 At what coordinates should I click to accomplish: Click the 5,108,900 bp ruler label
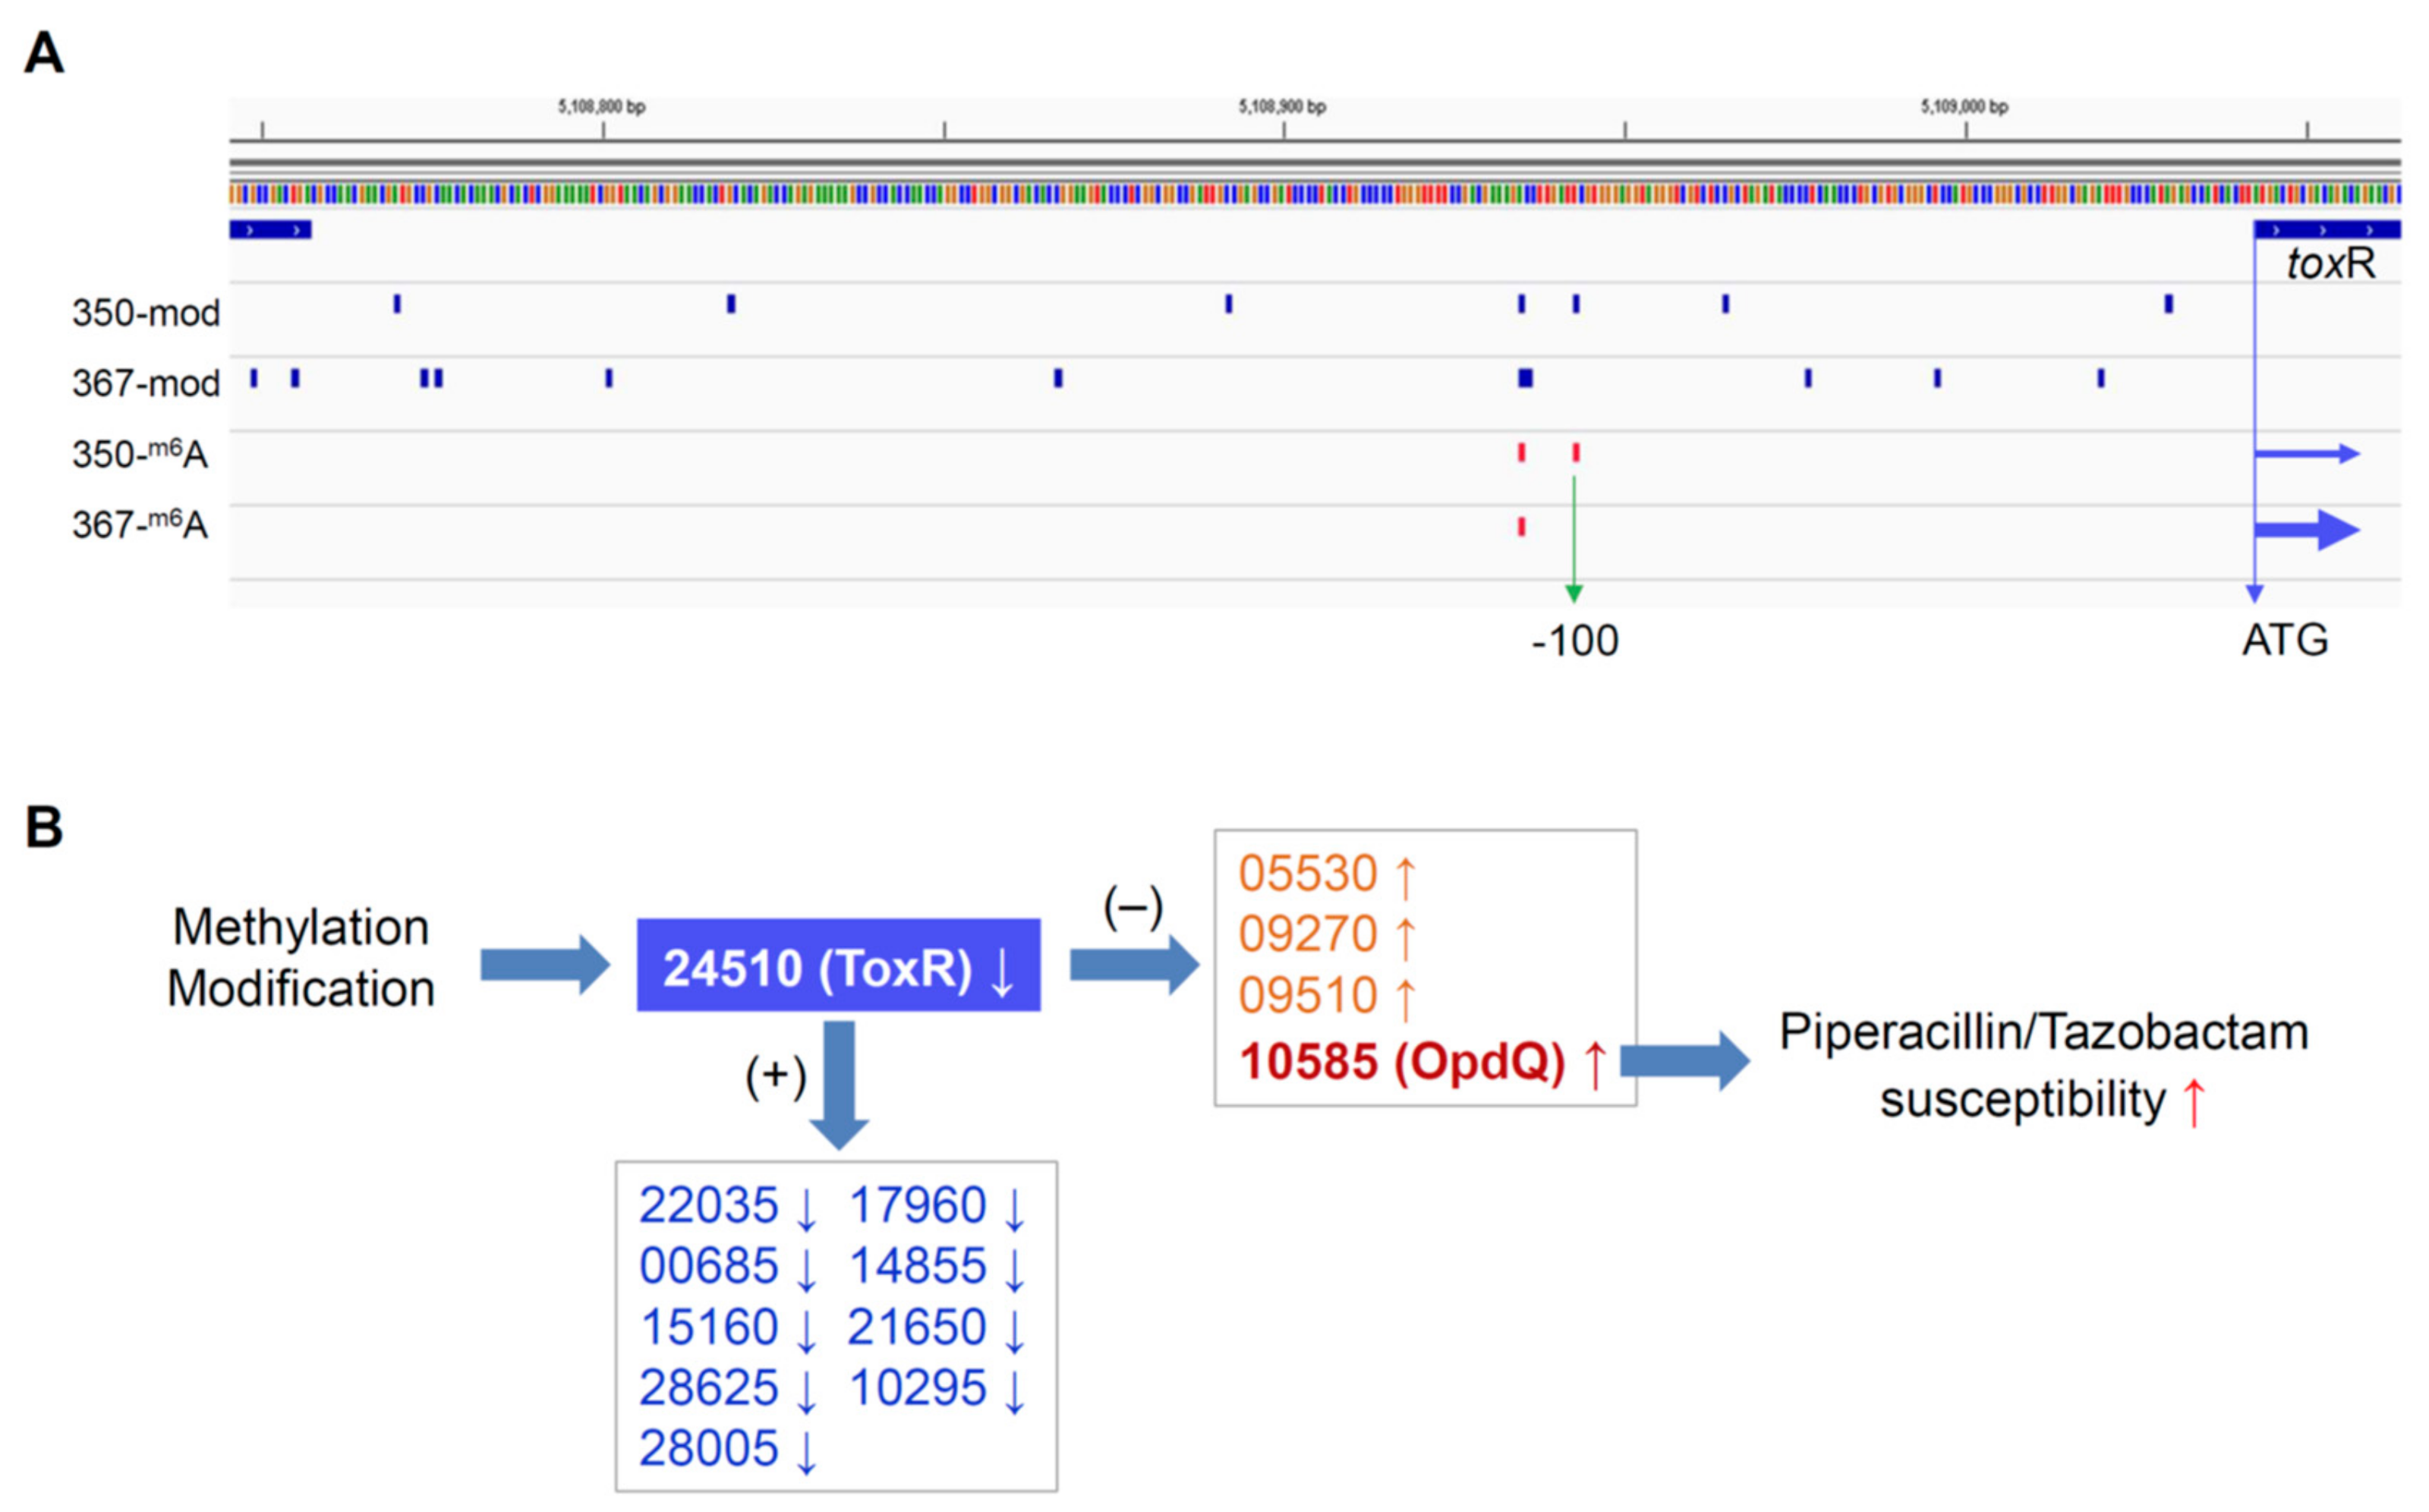coord(1282,107)
